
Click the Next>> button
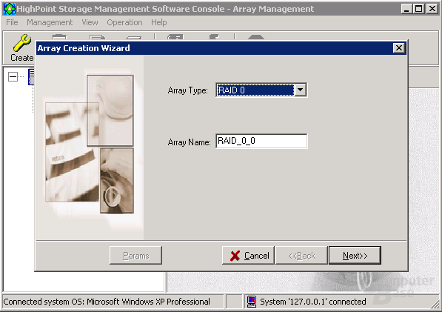click(355, 255)
